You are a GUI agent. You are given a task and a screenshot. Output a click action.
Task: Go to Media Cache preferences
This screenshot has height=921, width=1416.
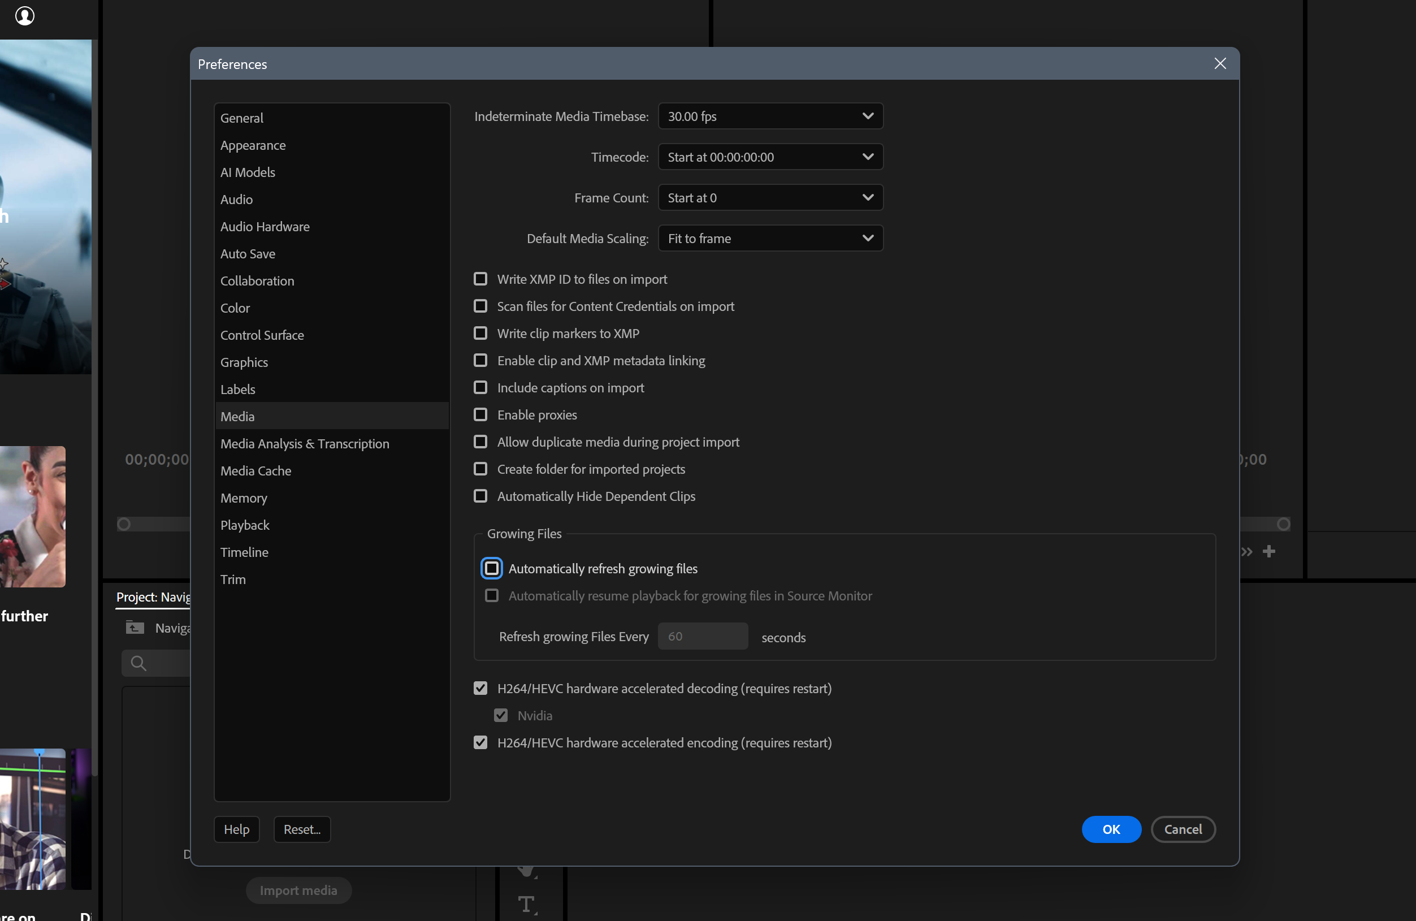[332, 470]
